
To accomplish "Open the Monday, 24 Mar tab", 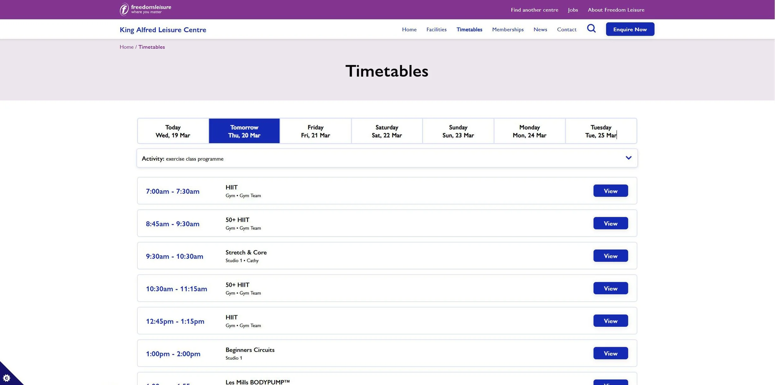I will coord(529,131).
